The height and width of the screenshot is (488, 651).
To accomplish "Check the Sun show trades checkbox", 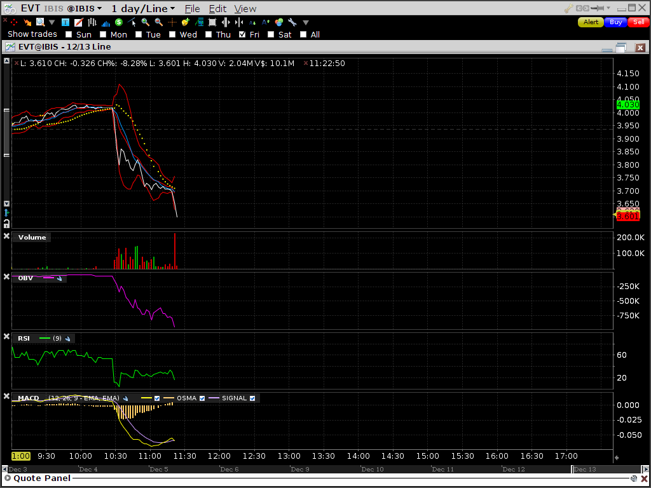I will click(x=69, y=34).
